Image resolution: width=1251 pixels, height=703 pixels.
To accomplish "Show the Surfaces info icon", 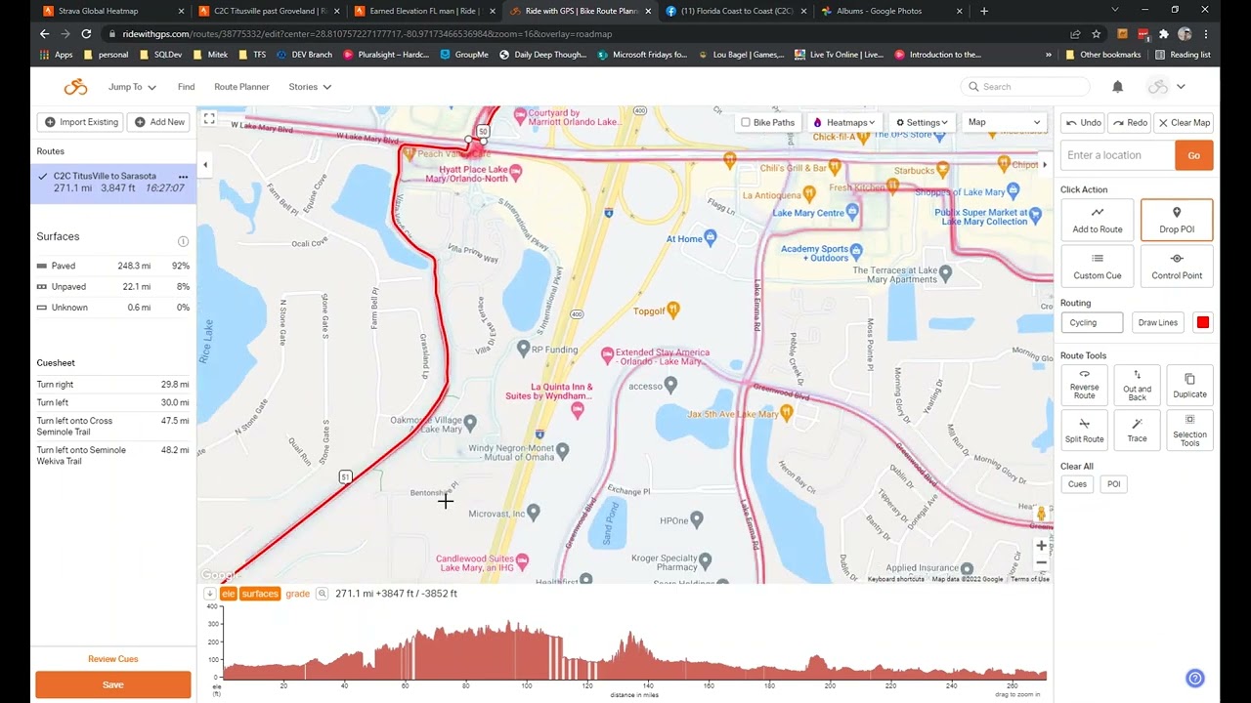I will (183, 241).
